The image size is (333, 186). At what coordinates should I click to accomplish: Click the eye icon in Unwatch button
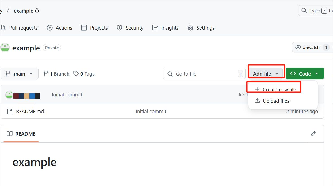[298, 47]
